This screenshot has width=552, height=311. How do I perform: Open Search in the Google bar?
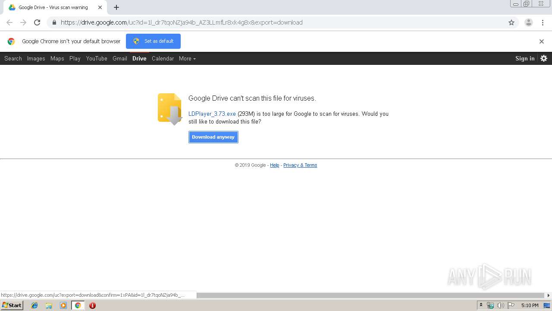(x=13, y=58)
